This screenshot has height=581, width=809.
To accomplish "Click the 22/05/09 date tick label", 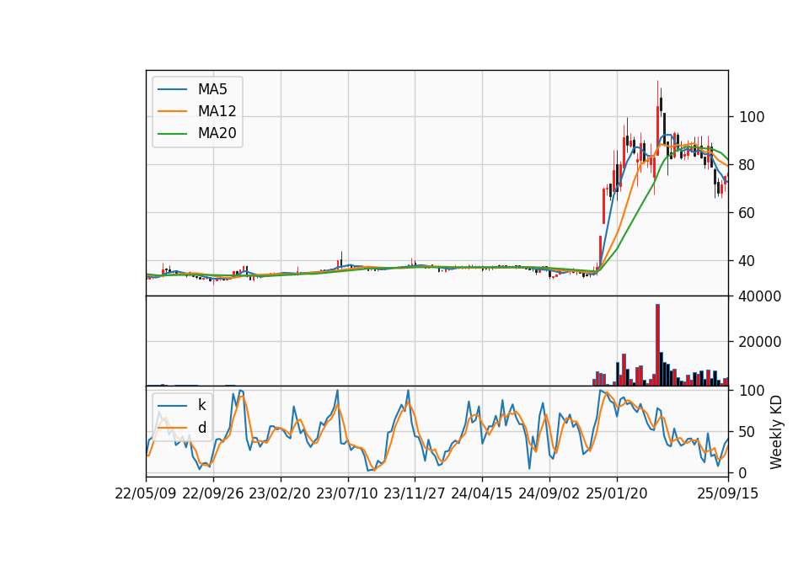I will click(146, 493).
